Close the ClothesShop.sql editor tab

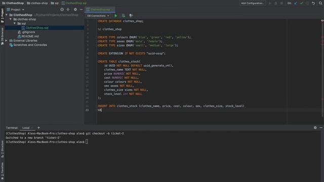tap(112, 10)
